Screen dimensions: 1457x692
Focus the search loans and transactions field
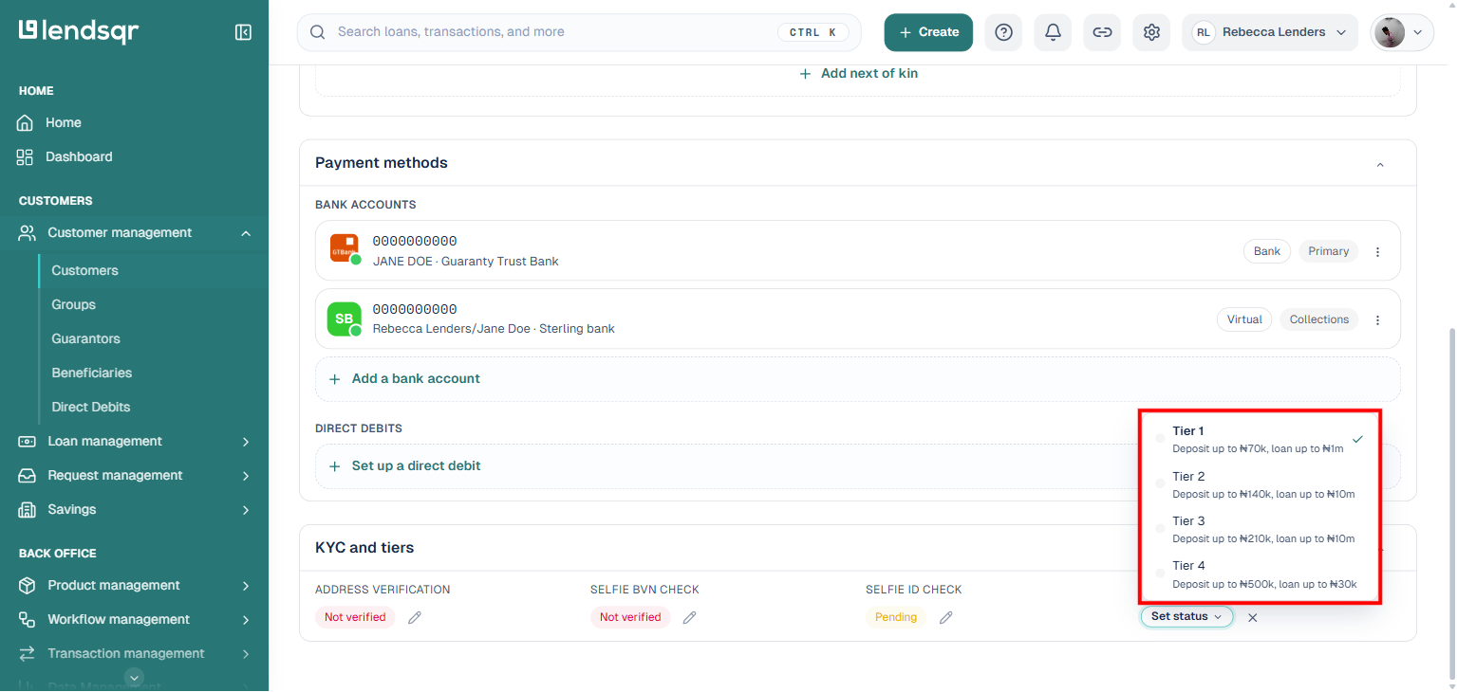[x=579, y=32]
